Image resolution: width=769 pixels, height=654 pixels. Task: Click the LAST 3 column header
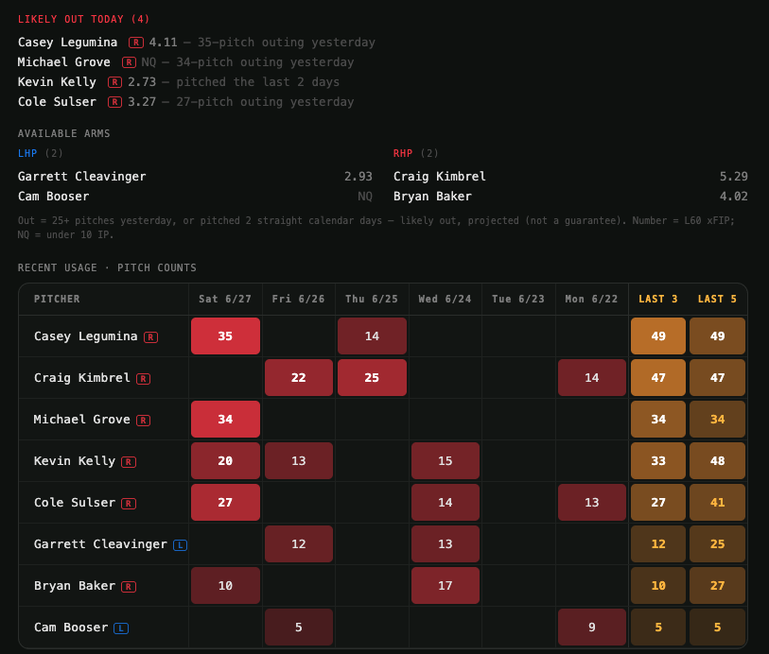tap(658, 299)
